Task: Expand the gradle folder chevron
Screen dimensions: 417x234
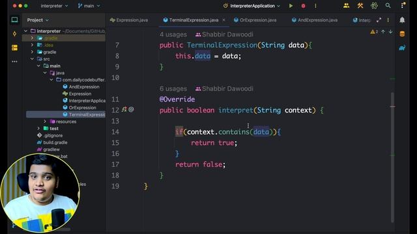Action: point(32,52)
